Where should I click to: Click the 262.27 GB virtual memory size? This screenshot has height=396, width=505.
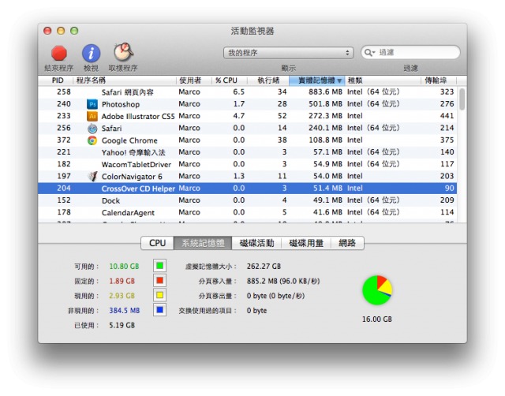coord(264,267)
